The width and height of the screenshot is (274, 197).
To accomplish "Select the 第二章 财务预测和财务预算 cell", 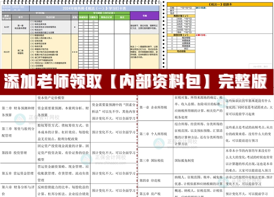I will [18, 112].
